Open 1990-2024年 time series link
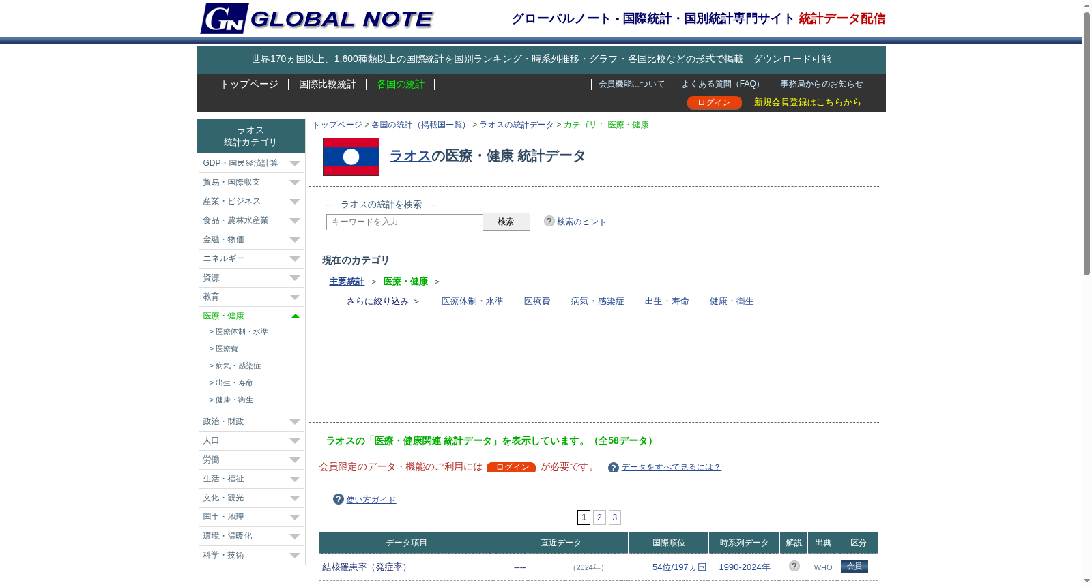This screenshot has width=1092, height=587. [x=745, y=567]
